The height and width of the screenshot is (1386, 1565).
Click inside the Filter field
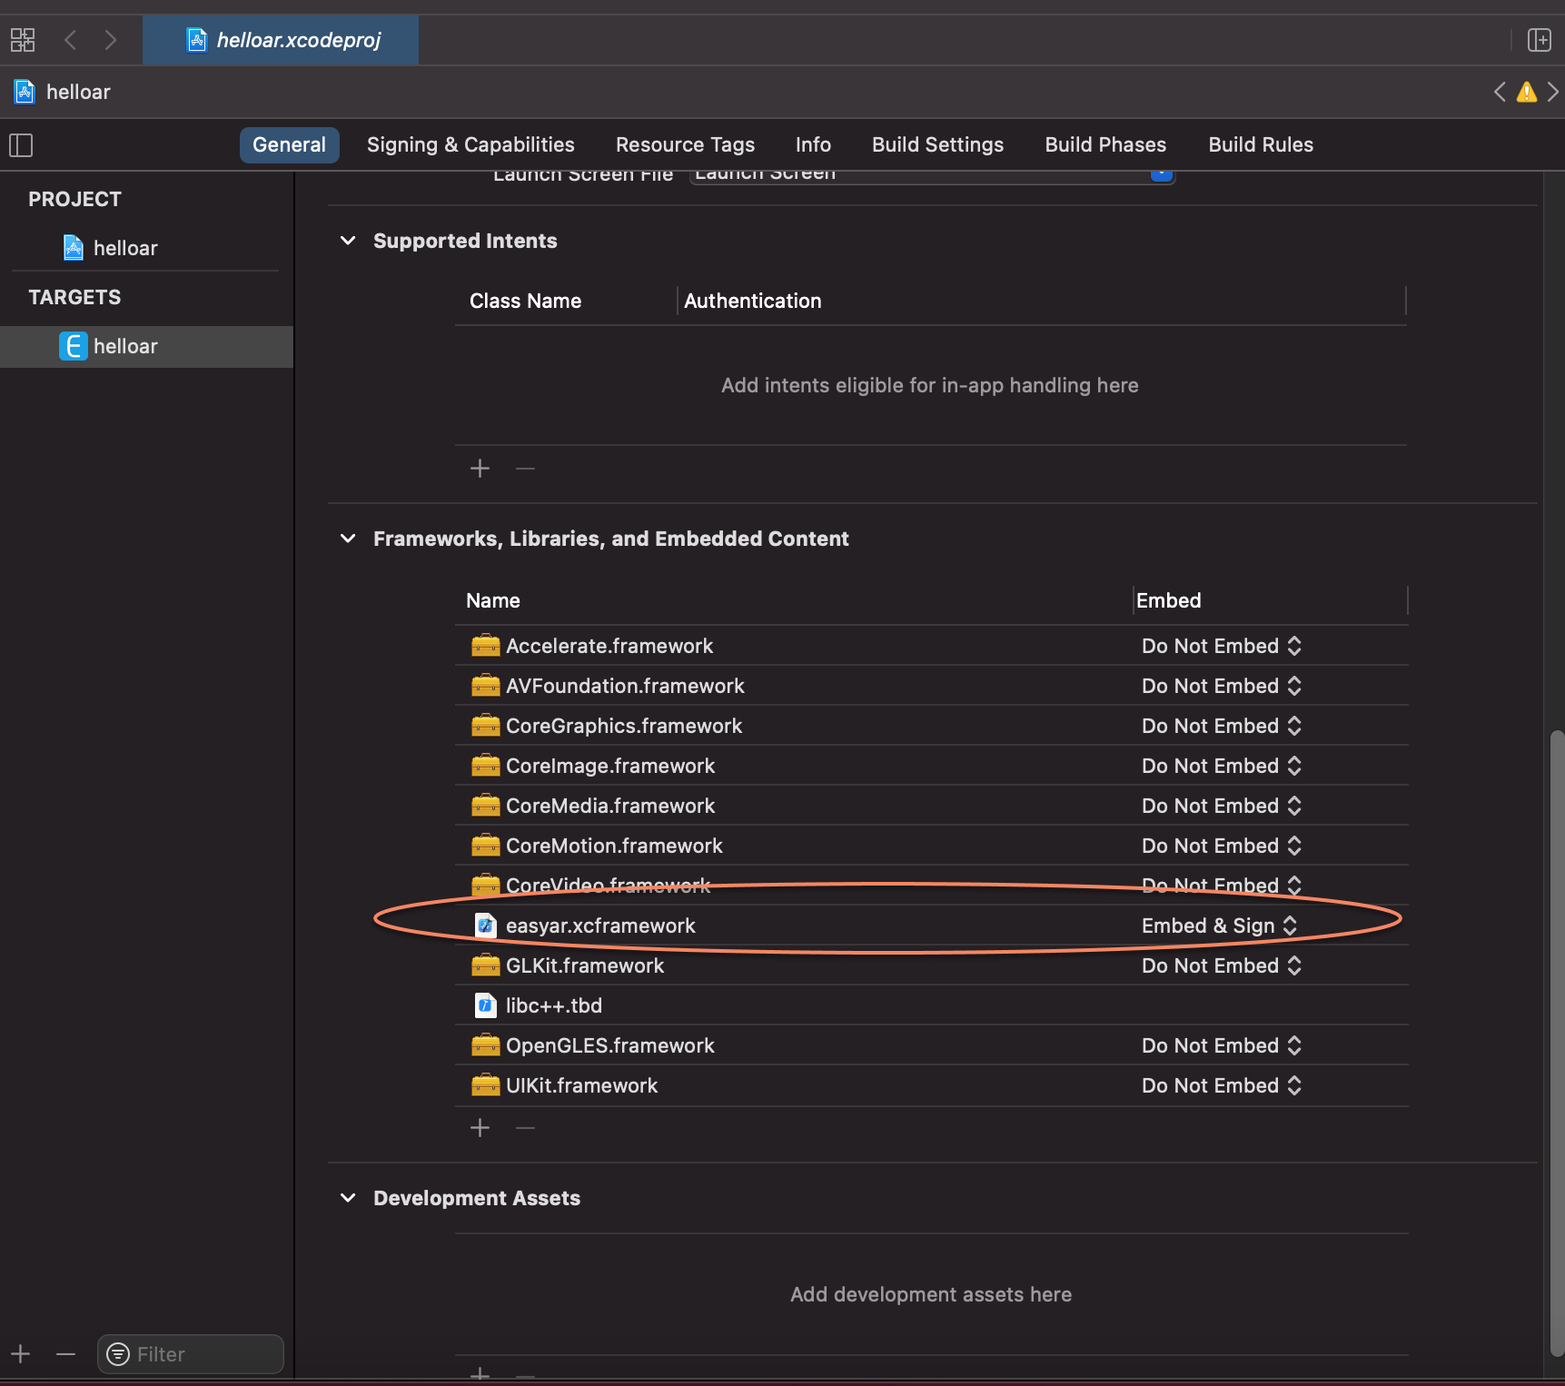click(x=191, y=1353)
